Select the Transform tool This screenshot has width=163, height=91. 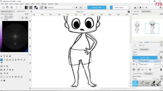(x=2, y=66)
